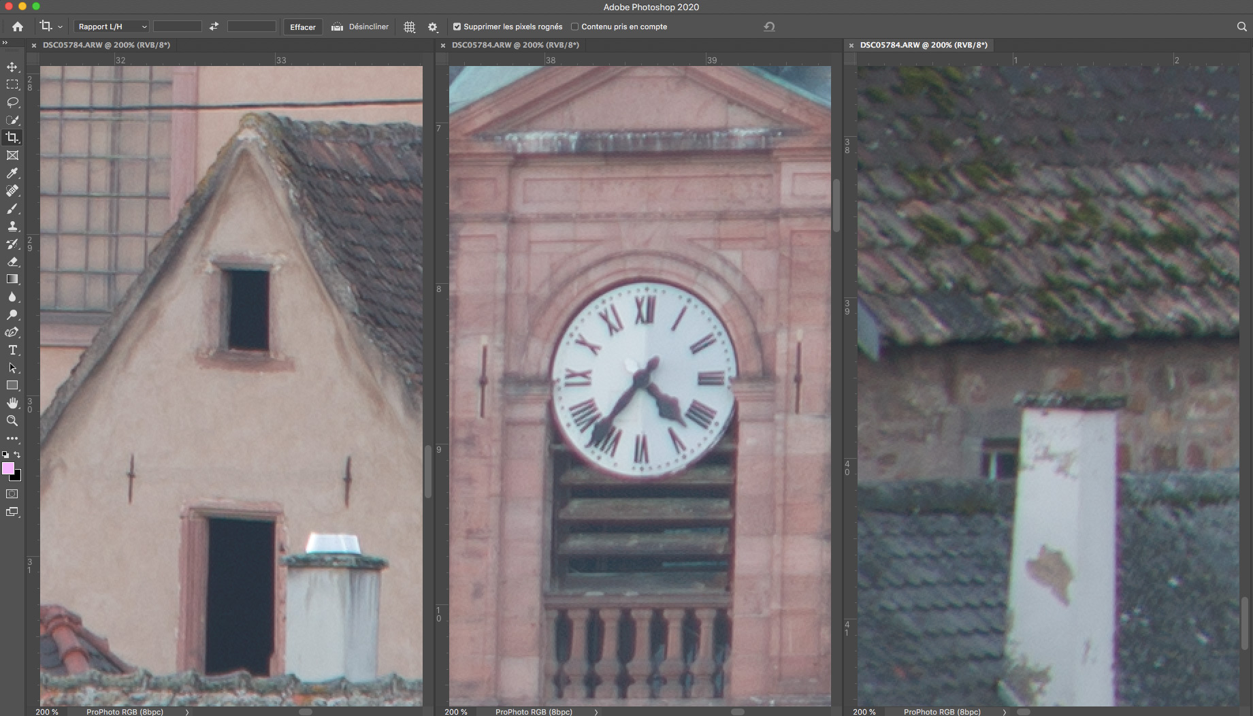
Task: Enable Contenu pris en compte checkbox
Action: tap(575, 27)
